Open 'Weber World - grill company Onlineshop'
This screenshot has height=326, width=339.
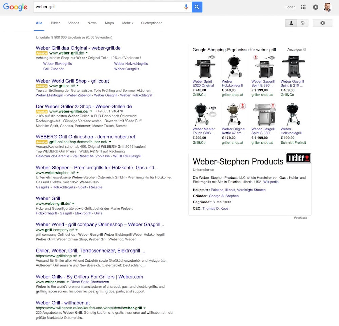coord(101,224)
